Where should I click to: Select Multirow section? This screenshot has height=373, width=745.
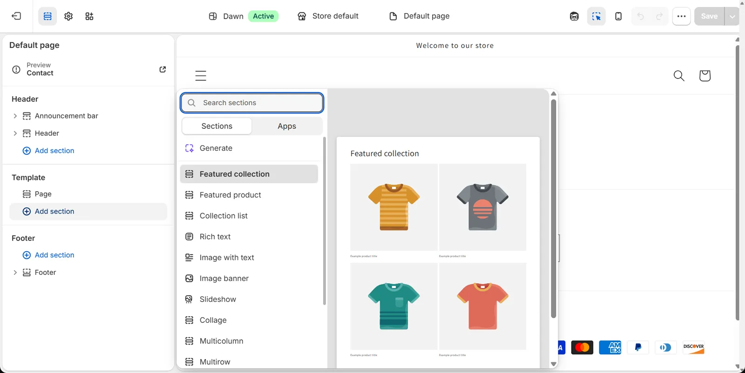pos(249,362)
